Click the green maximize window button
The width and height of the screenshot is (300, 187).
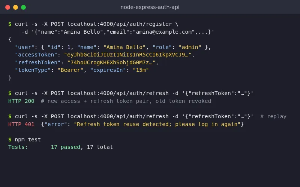click(23, 7)
